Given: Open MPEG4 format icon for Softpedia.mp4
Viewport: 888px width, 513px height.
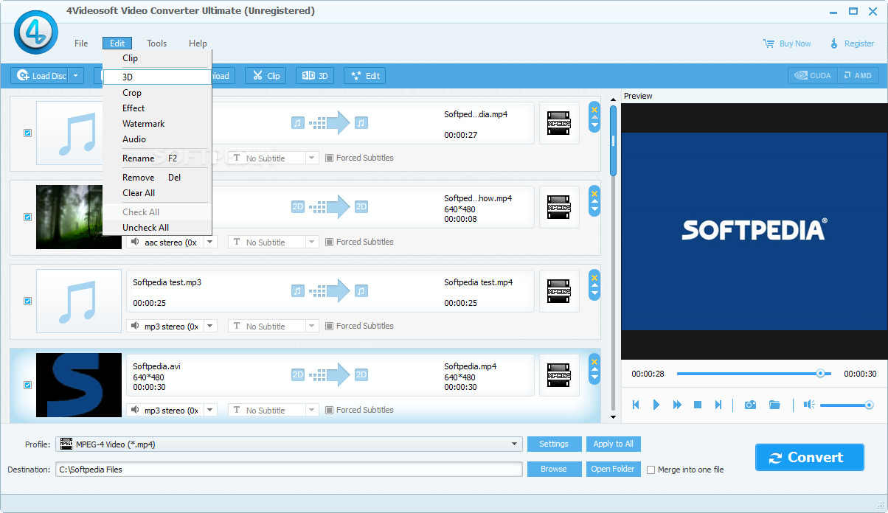Looking at the screenshot, I should [x=559, y=375].
